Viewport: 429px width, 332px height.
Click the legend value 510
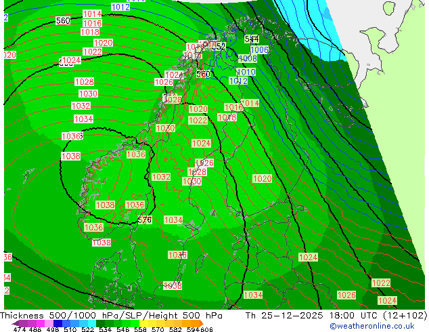click(70, 329)
